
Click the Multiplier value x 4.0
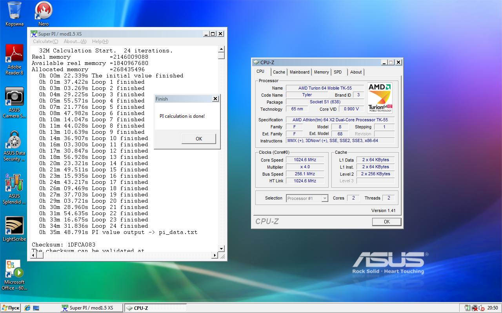point(305,167)
